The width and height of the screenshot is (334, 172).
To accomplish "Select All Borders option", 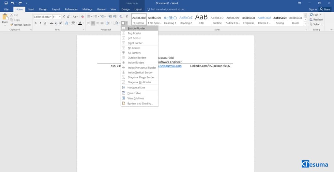I will 140,53.
